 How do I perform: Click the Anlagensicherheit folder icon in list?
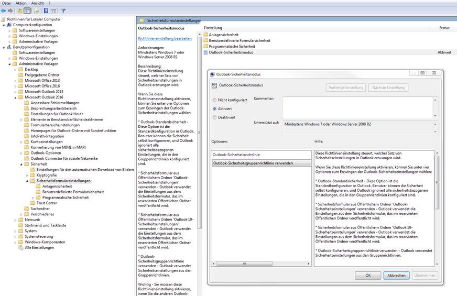206,35
